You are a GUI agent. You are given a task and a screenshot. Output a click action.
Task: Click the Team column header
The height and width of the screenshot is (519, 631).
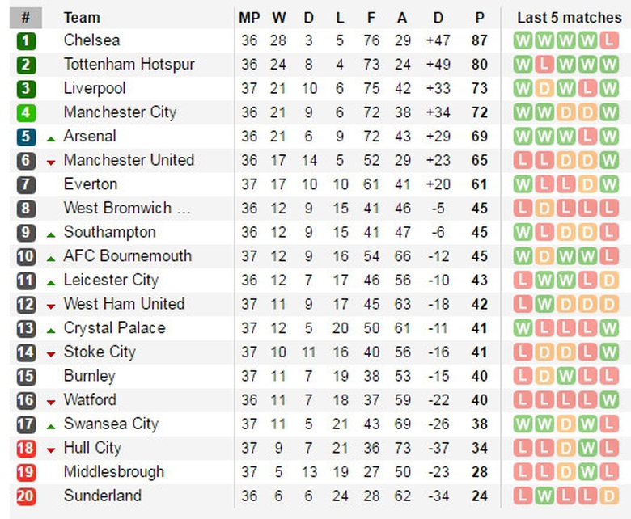[x=82, y=17]
